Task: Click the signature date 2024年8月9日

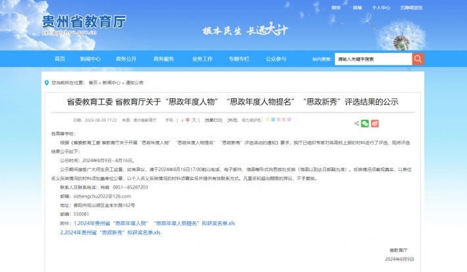Action: 399,259
